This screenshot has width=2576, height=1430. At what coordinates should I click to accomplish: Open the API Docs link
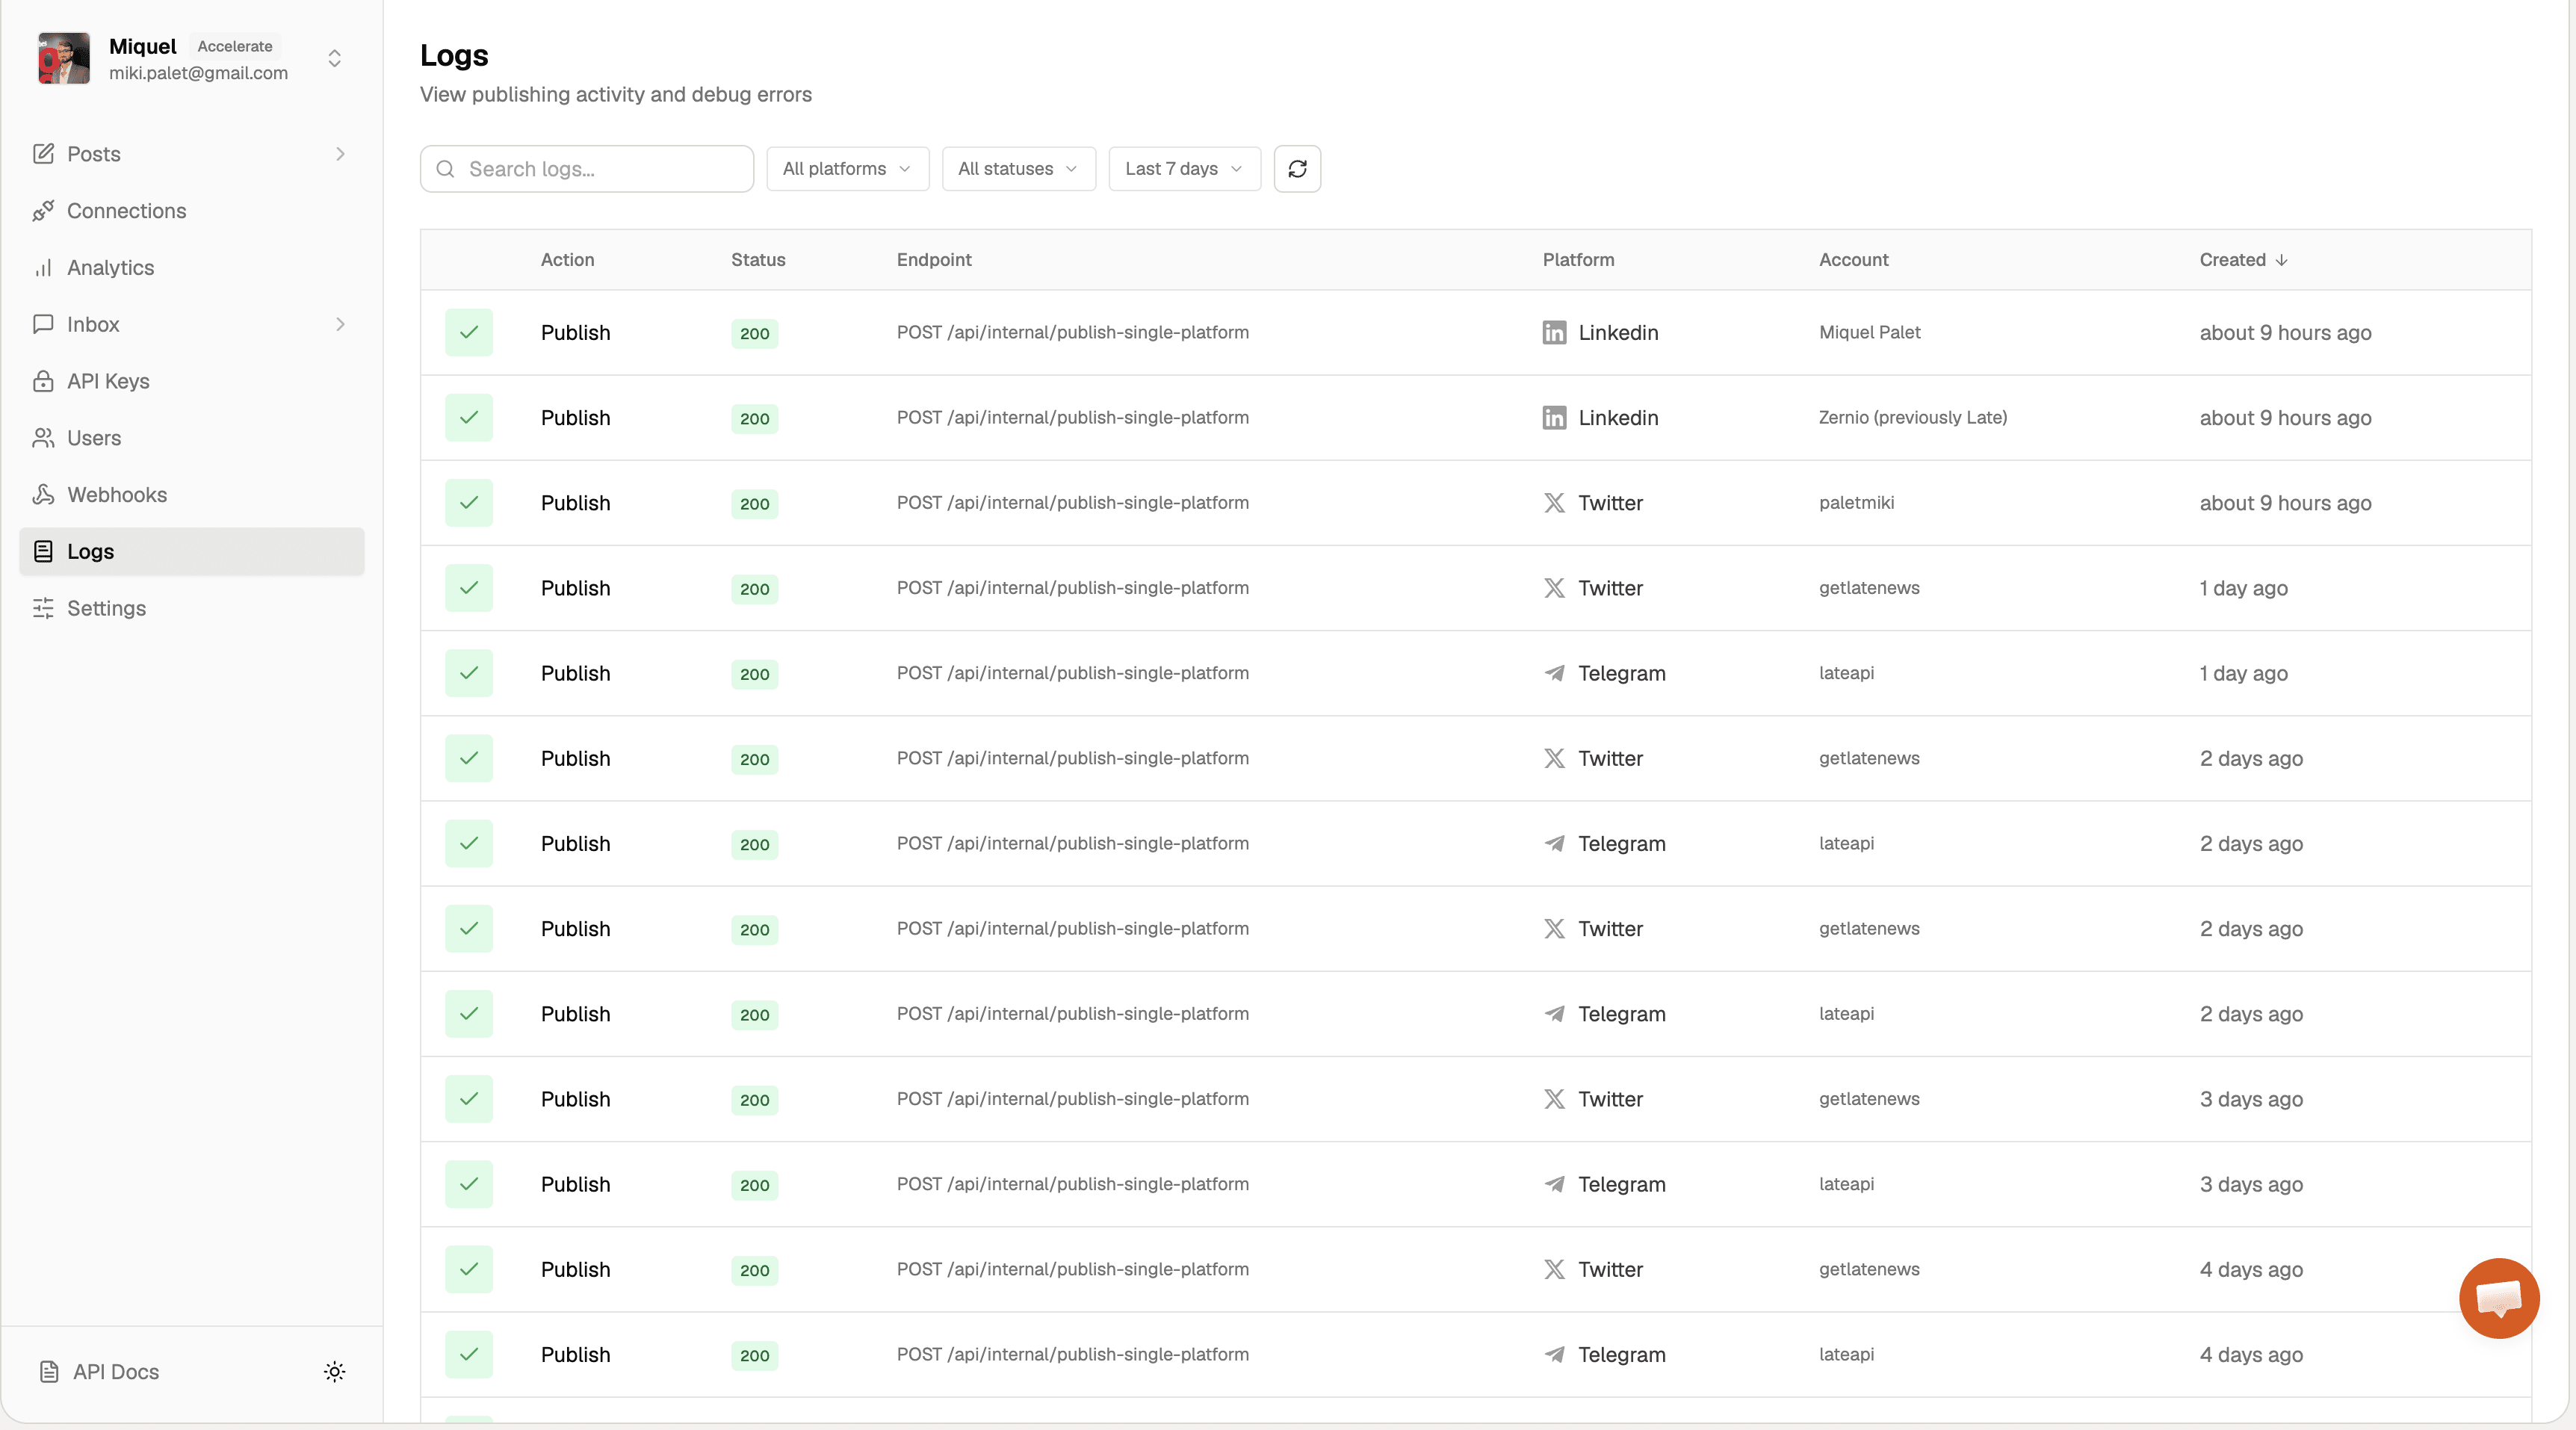tap(115, 1371)
